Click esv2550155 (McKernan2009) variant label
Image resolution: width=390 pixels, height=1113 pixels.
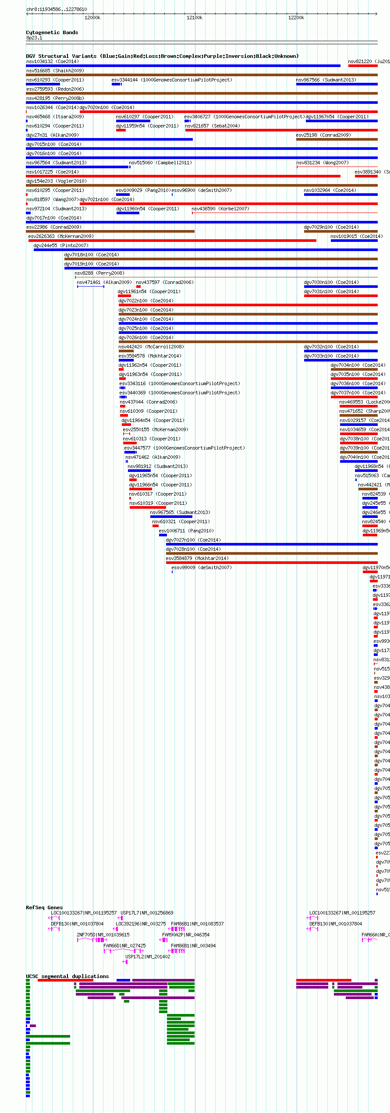click(156, 429)
